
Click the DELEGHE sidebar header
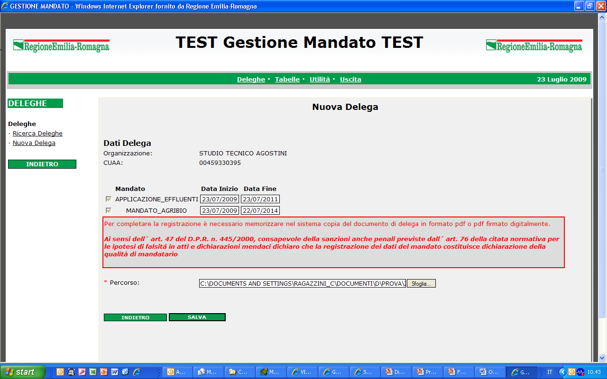click(36, 103)
